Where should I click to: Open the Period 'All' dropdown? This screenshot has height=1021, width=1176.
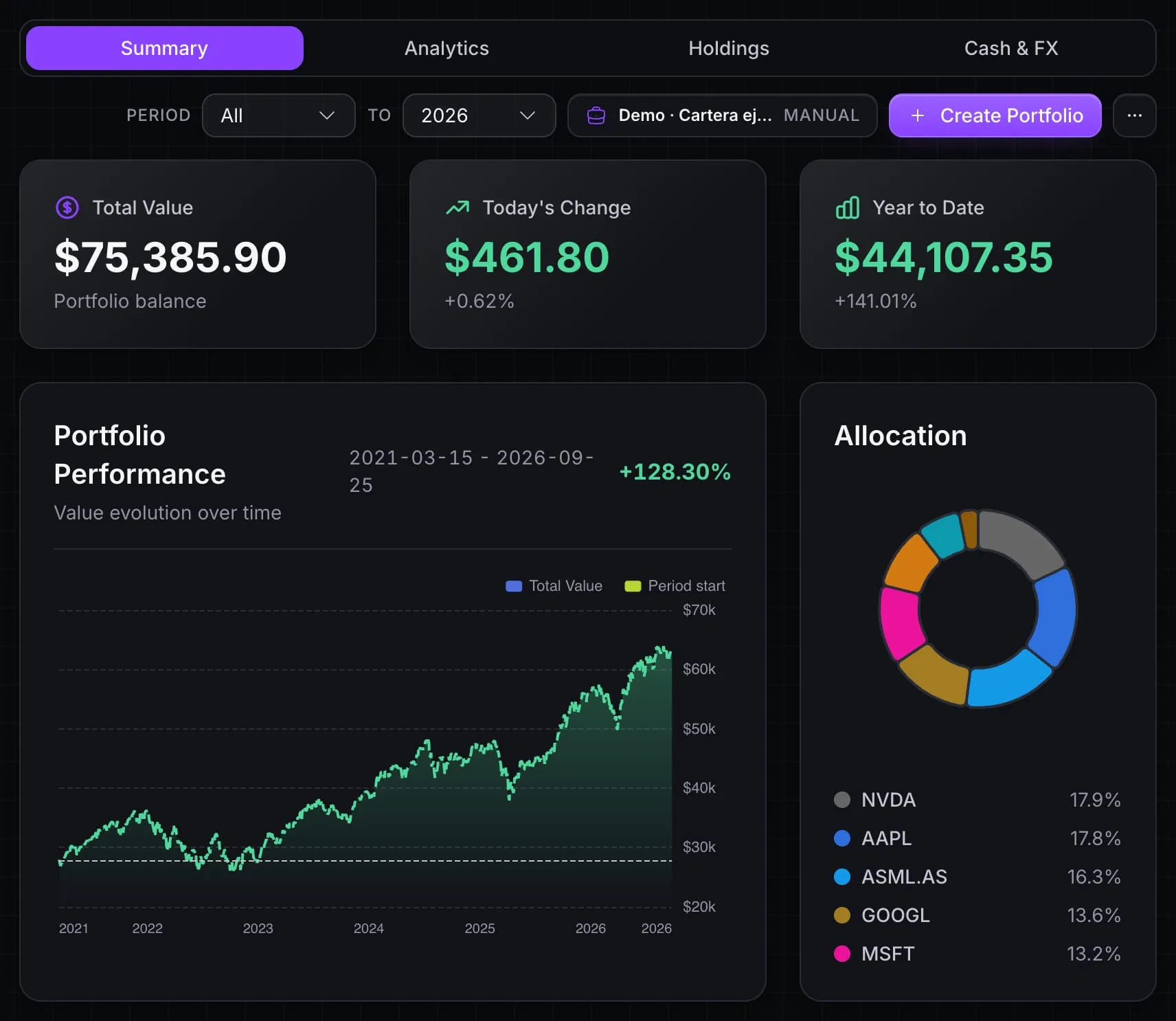[279, 115]
